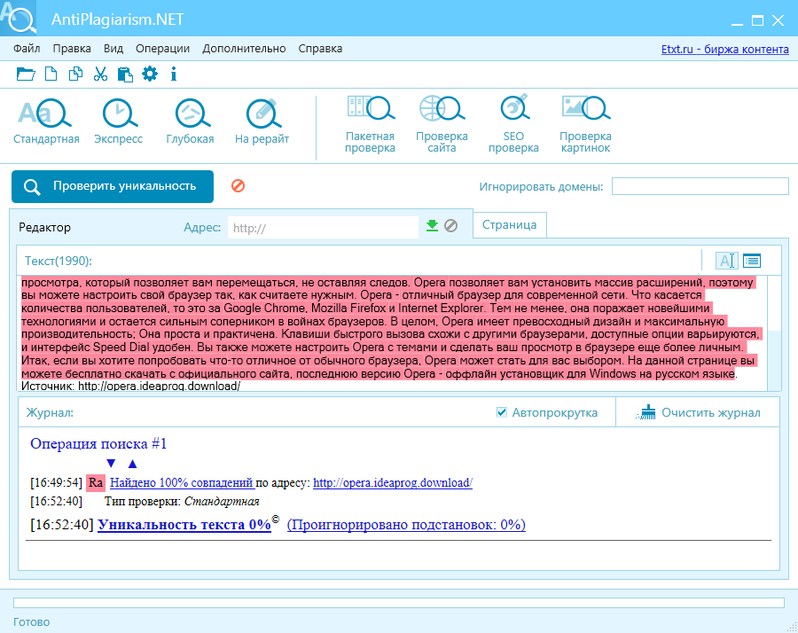Image resolution: width=798 pixels, height=633 pixels.
Task: Launch SEO проверка tool
Action: pos(513,124)
